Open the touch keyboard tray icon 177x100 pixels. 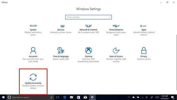tap(157, 97)
